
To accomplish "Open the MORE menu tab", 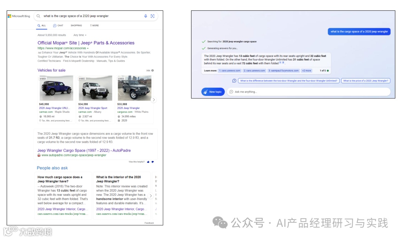I will pyautogui.click(x=94, y=26).
